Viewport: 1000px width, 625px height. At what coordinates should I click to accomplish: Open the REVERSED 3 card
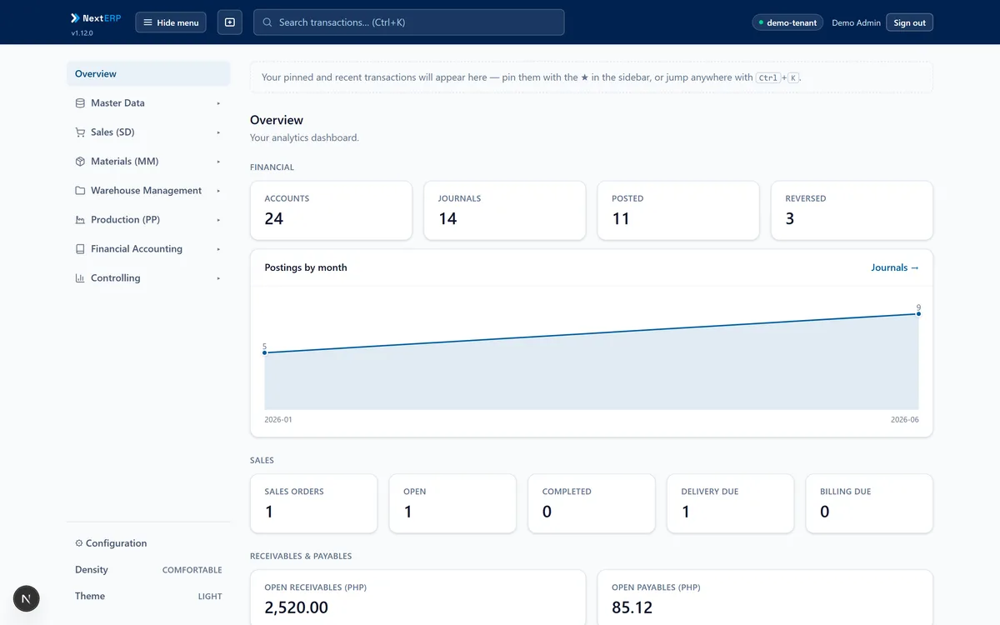[x=852, y=211]
